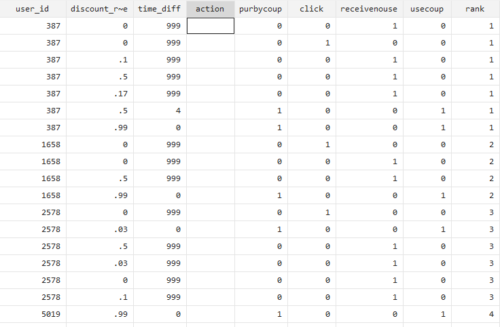Select the highlighted action column header
The width and height of the screenshot is (500, 327).
[211, 9]
